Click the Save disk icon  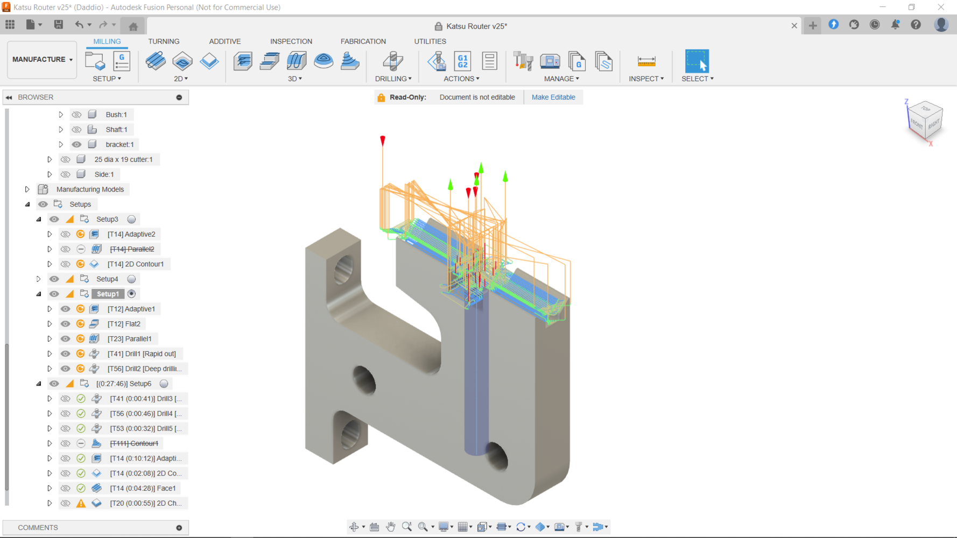click(x=59, y=25)
